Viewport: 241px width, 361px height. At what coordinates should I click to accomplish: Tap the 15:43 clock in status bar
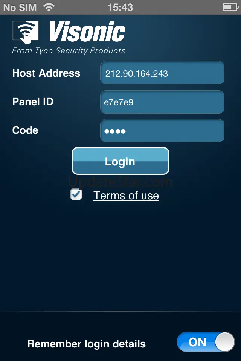pyautogui.click(x=120, y=8)
